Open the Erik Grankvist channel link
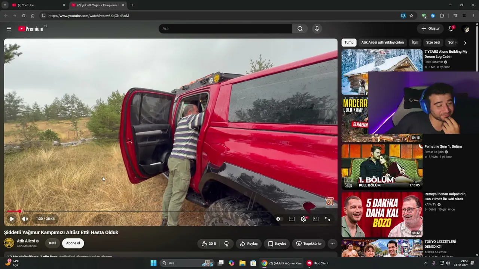Viewport: 479px width, 269px height. pos(433,62)
